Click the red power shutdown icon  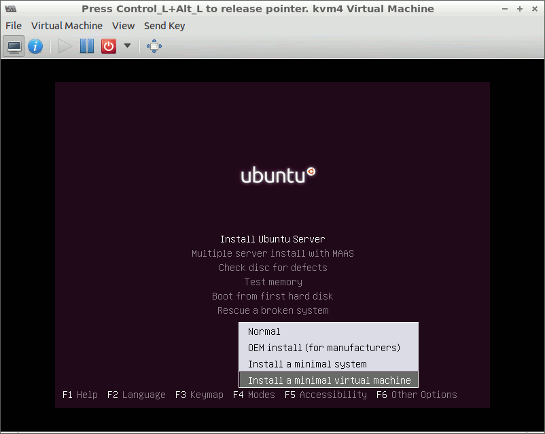coord(109,46)
